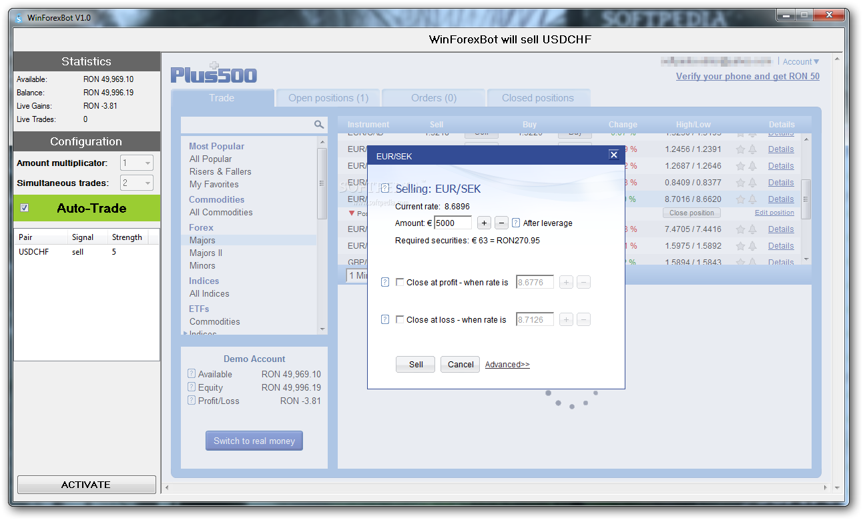
Task: Switch to Closed positions tab
Action: [538, 98]
